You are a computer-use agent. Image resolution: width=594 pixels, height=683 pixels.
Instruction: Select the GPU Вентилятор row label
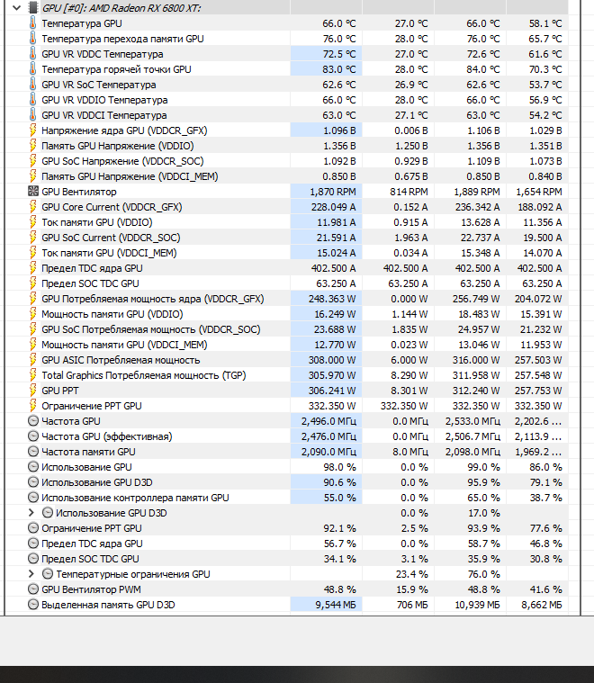click(x=79, y=192)
